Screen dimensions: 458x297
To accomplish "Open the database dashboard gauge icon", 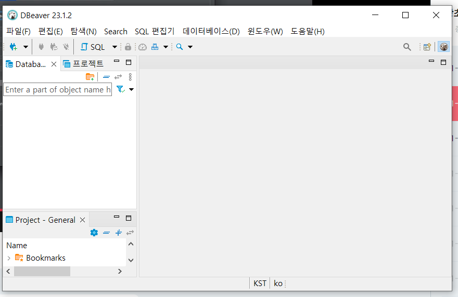I will tap(143, 47).
